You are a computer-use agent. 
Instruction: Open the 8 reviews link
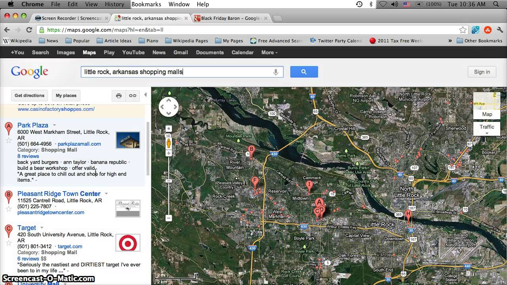click(28, 156)
